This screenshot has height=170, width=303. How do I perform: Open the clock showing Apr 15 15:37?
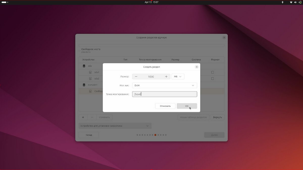(x=151, y=2)
